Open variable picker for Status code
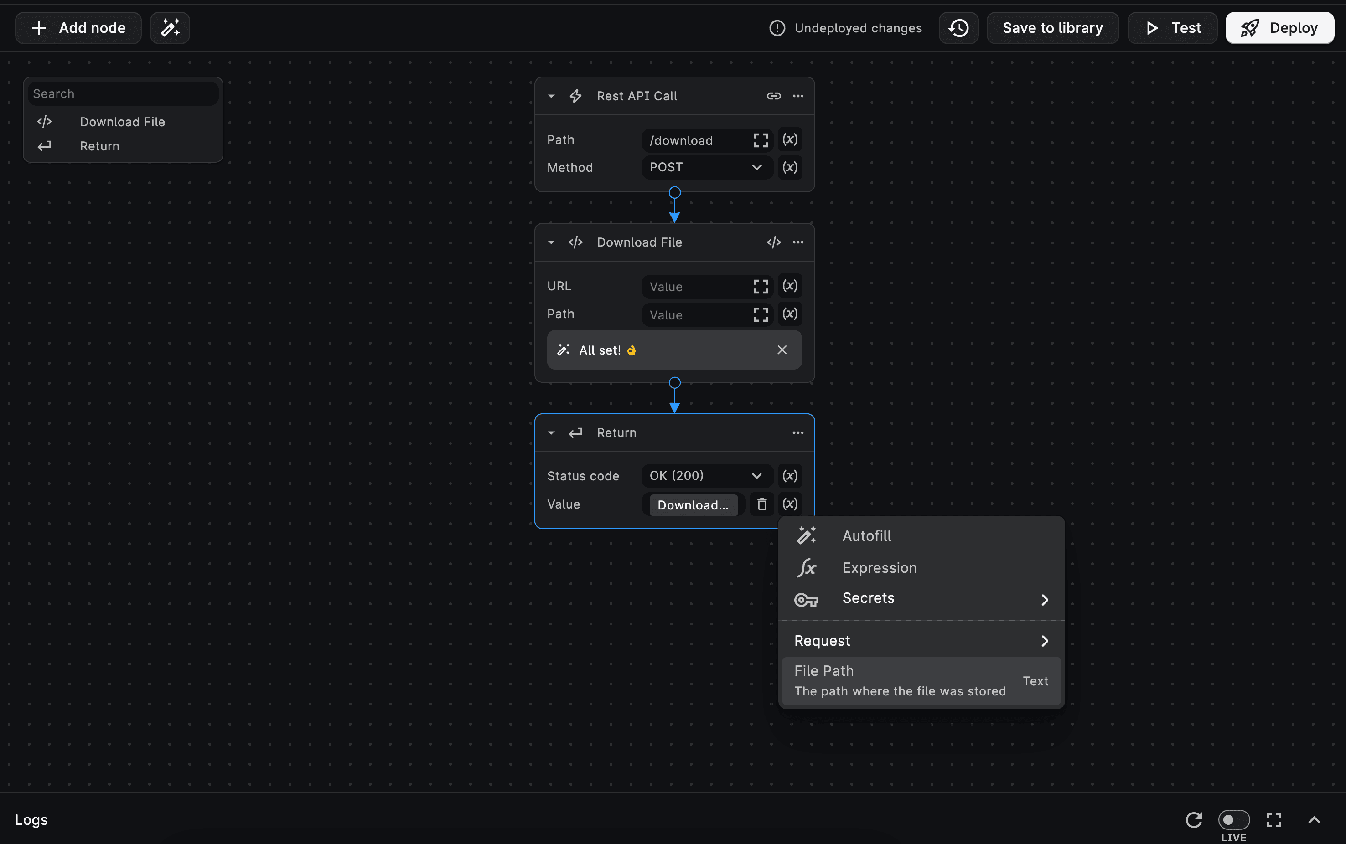The height and width of the screenshot is (844, 1346). tap(790, 476)
